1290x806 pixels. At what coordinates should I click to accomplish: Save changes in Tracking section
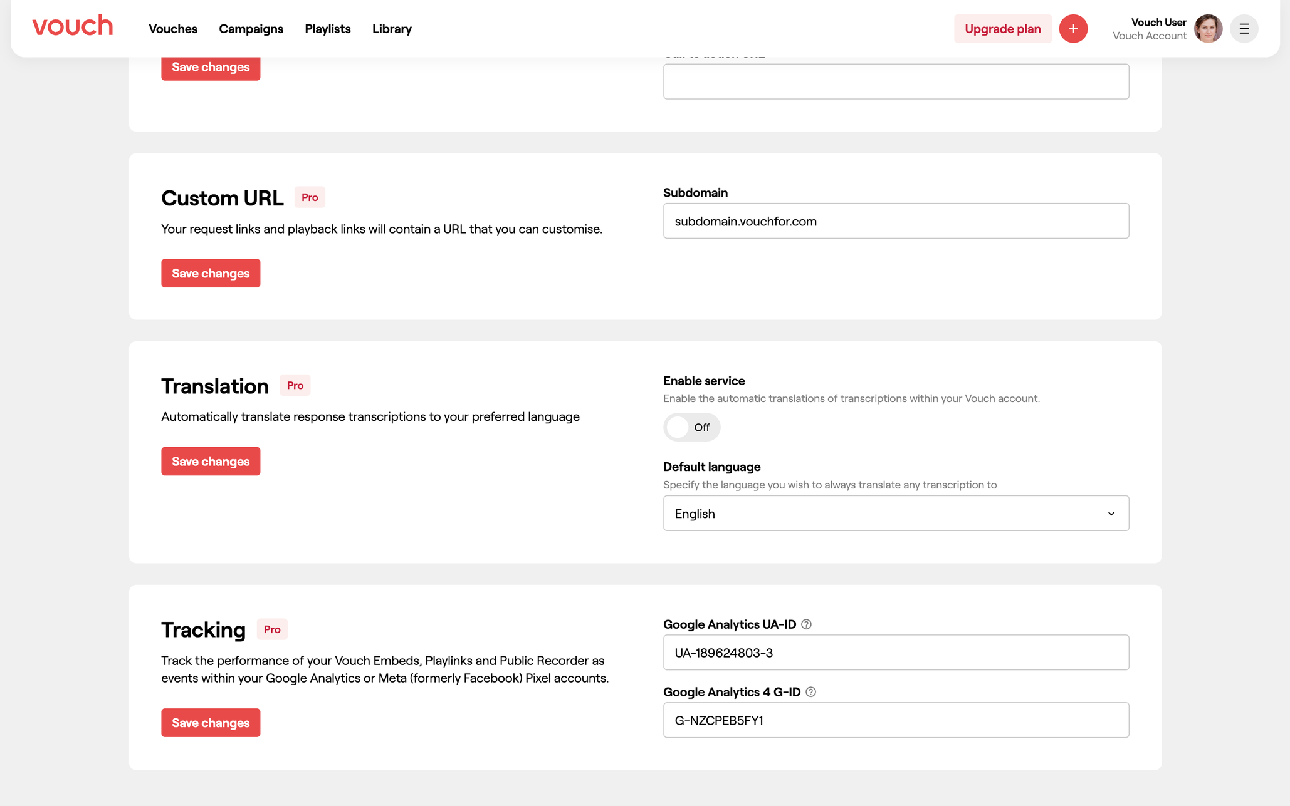(211, 723)
